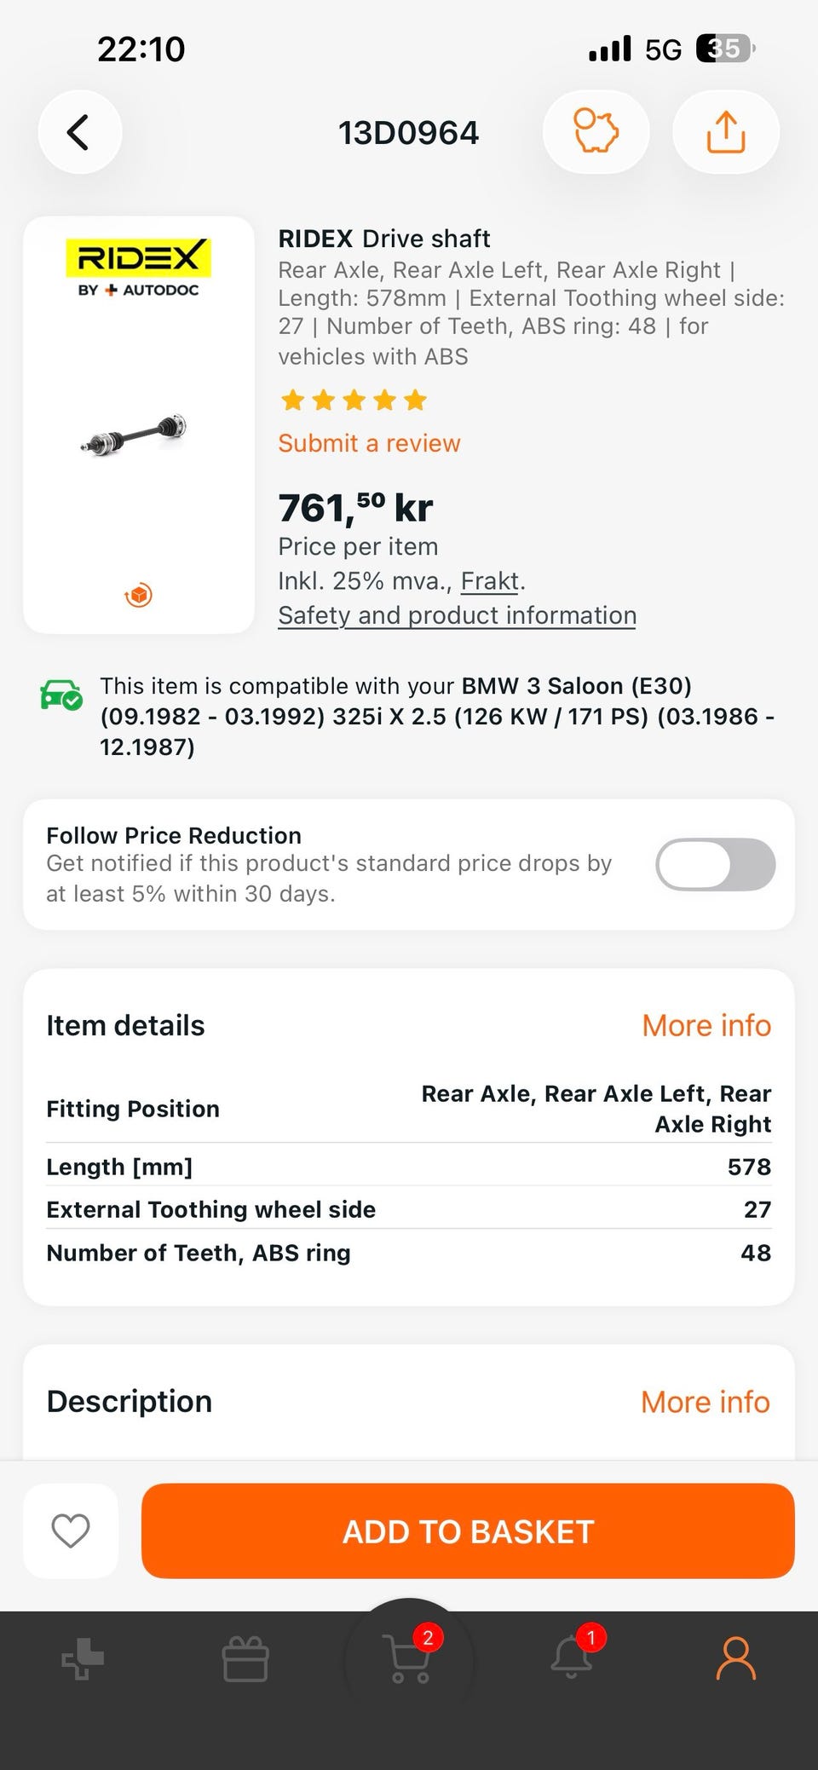Tap the five-star rating
818x1770 pixels.
pyautogui.click(x=354, y=400)
